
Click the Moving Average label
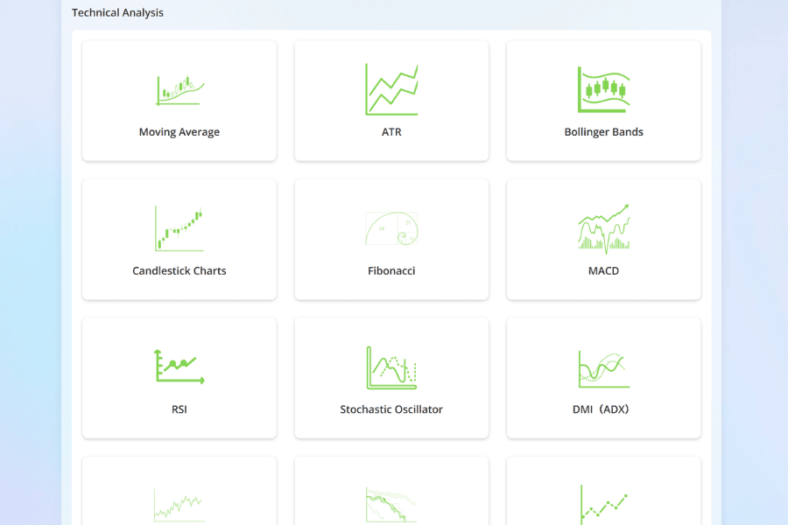point(179,132)
